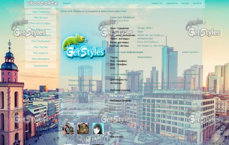Screen dimensions: 229x145
Task: Click the Любимая музыка: label
Action: pos(120,90)
